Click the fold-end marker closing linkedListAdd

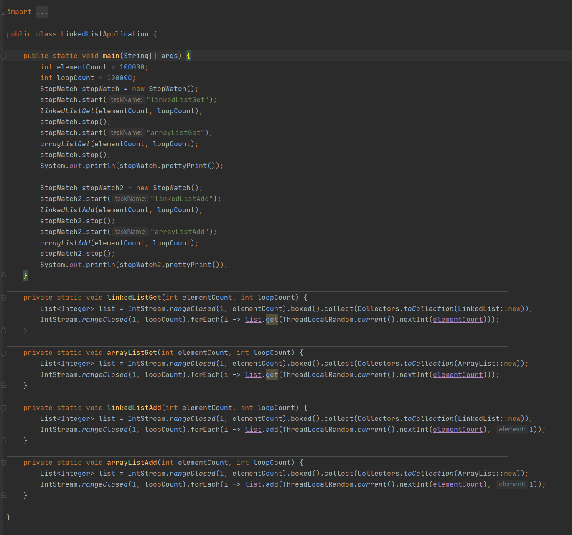coord(3,440)
